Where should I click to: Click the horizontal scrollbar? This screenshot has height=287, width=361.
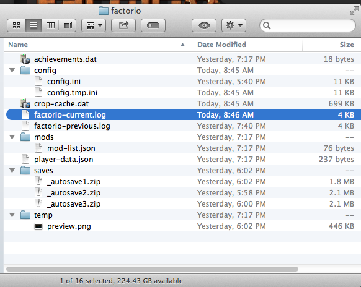point(152,269)
